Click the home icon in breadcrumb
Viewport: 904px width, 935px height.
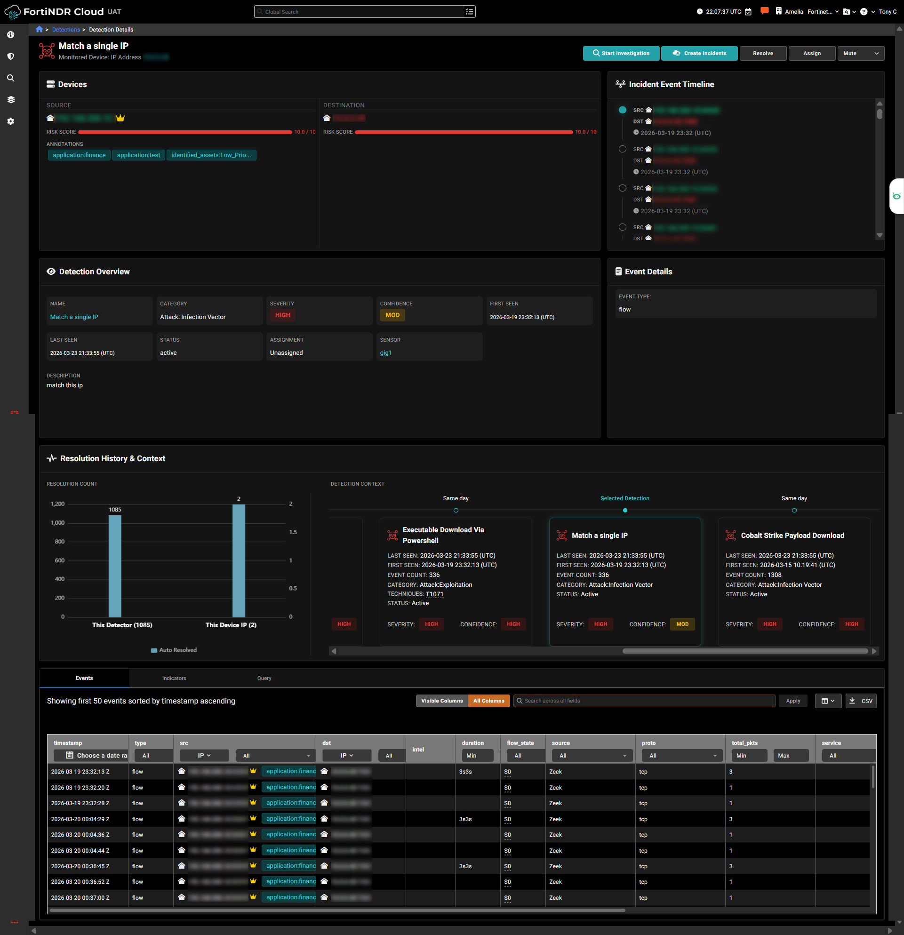(x=39, y=30)
